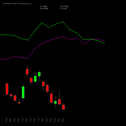Click the last red candlestick above date 29
Image resolution: width=126 pixels, height=126 pixels.
pos(64,107)
